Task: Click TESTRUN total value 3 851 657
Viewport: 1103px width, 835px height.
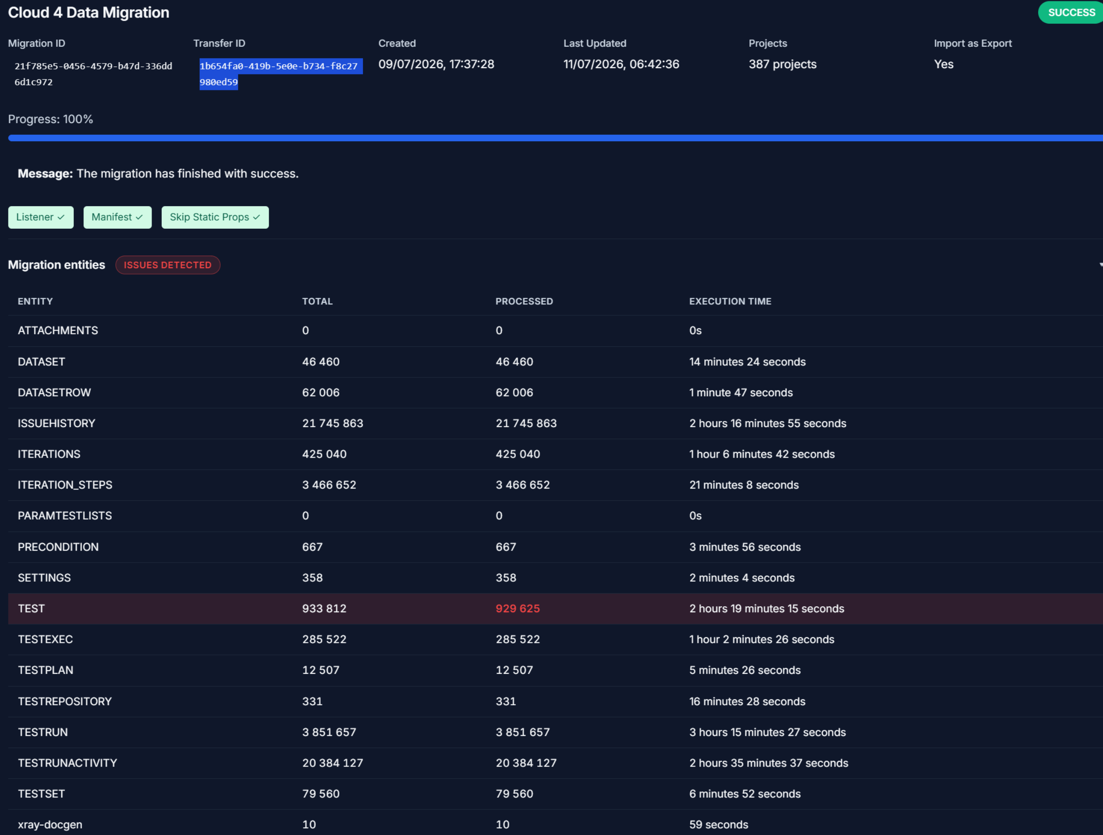Action: (x=329, y=732)
